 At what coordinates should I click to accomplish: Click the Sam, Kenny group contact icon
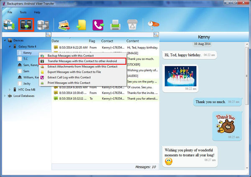20,65
